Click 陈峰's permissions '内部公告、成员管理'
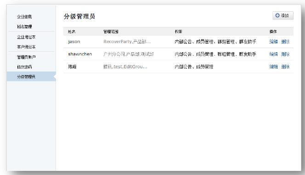305x175 pixels. coord(194,67)
